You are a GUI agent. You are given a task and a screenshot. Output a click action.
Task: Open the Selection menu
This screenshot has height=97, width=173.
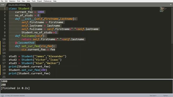[12, 1]
